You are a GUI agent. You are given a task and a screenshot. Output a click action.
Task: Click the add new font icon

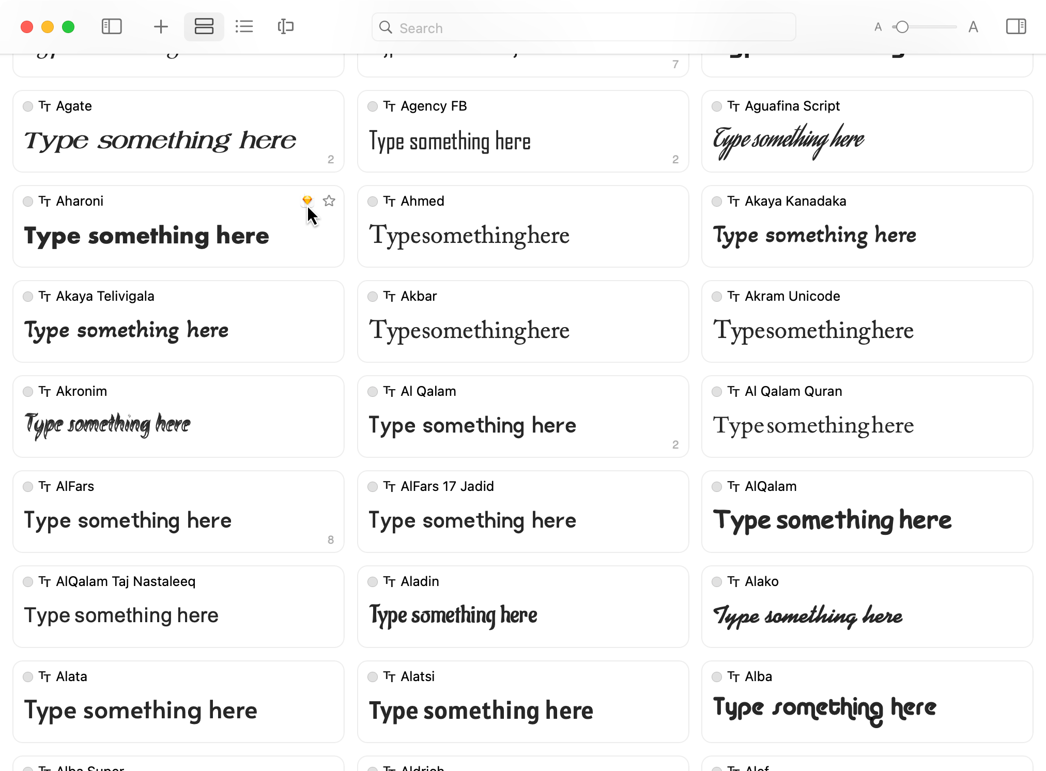[161, 27]
